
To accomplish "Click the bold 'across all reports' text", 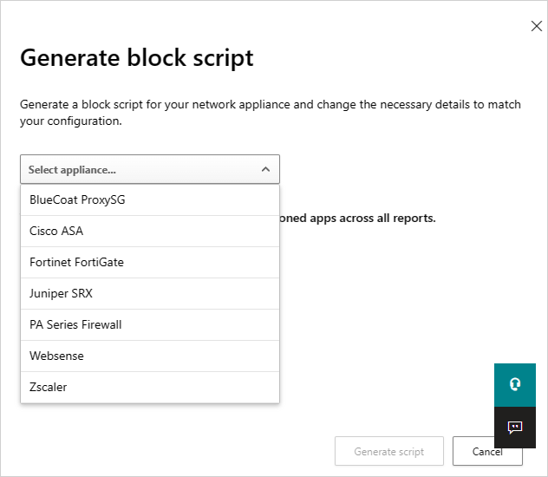I will (x=382, y=218).
